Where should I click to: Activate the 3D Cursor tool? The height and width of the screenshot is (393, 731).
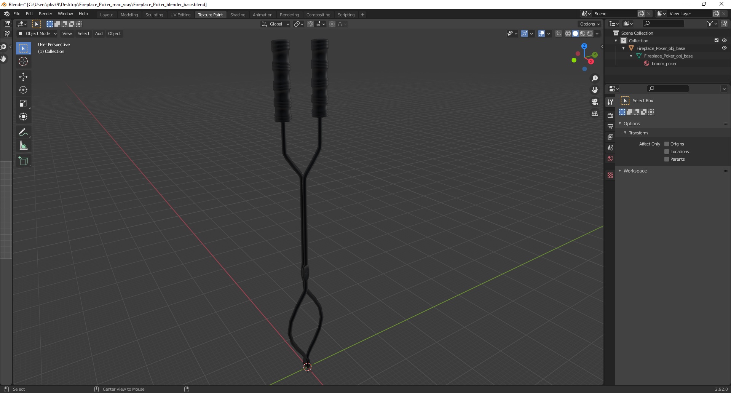pos(23,61)
